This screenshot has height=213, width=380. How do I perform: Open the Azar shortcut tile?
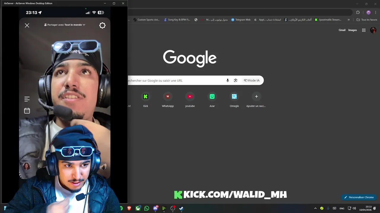[x=212, y=100]
